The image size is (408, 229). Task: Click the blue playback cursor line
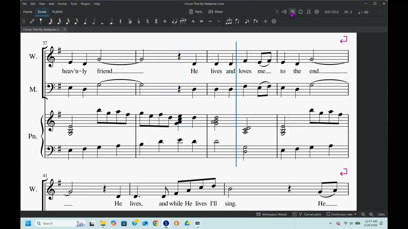pyautogui.click(x=236, y=104)
